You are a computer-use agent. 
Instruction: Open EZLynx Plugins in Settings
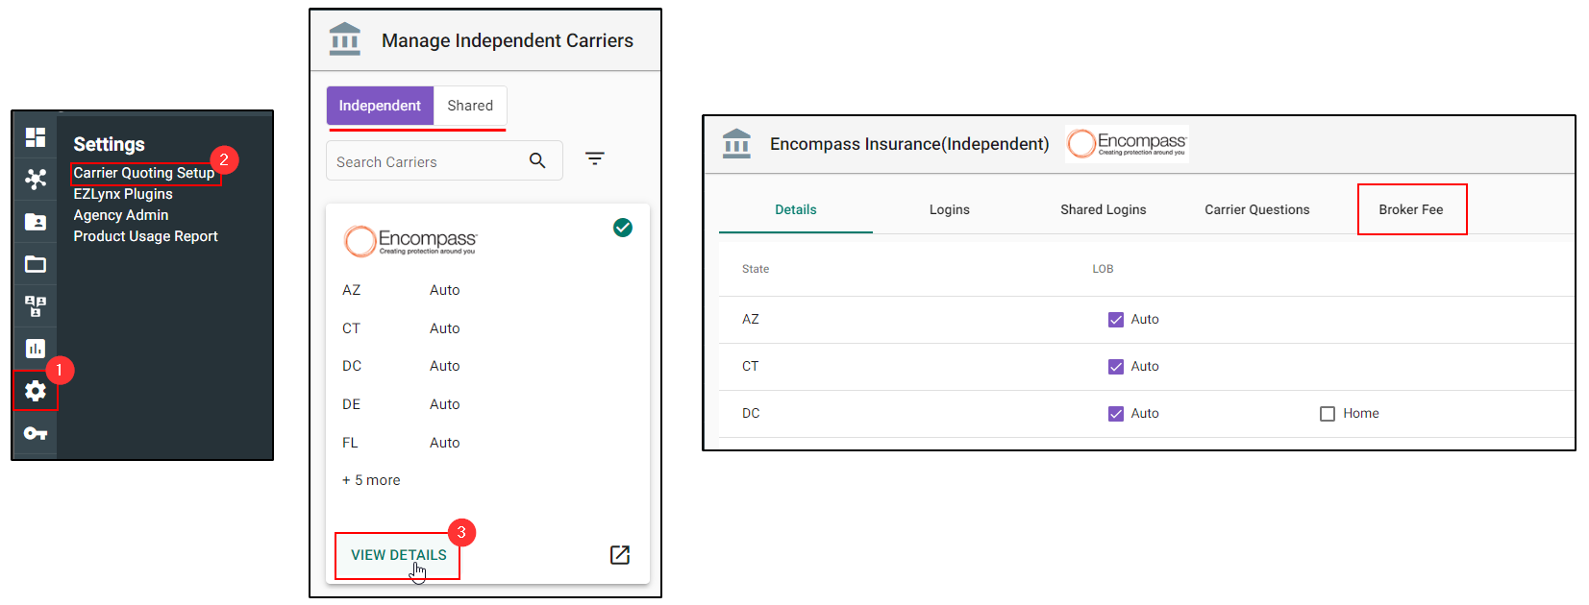click(123, 194)
